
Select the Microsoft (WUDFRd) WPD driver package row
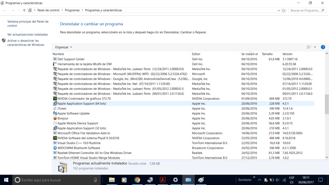tap(183, 74)
